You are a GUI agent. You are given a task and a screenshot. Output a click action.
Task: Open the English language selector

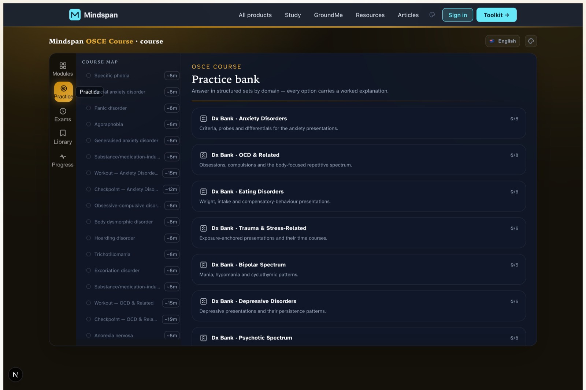(x=502, y=41)
